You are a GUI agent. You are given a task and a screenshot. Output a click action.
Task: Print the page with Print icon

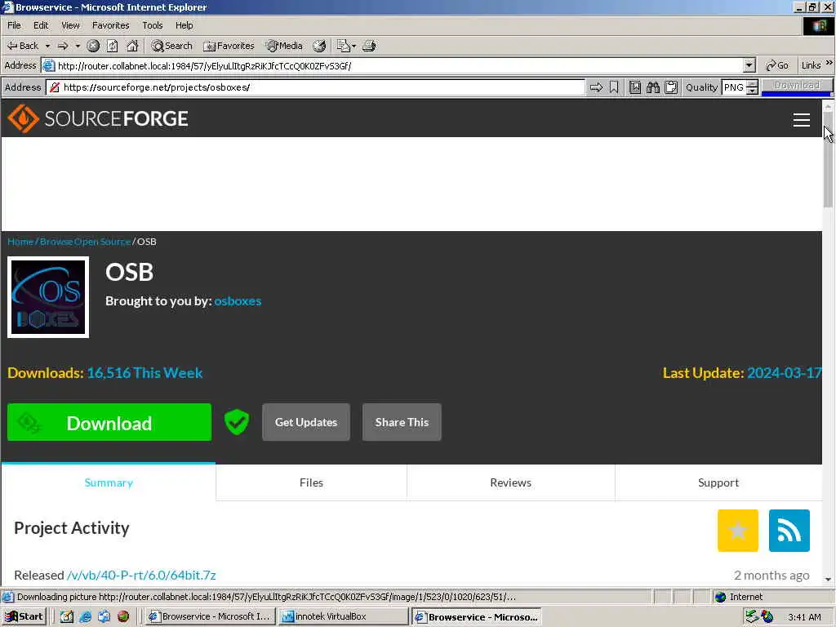coord(369,46)
